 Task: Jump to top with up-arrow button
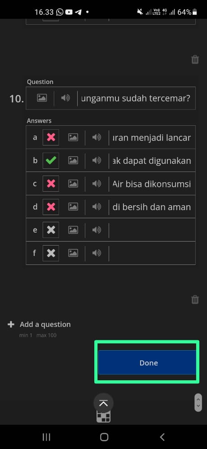coord(103,403)
